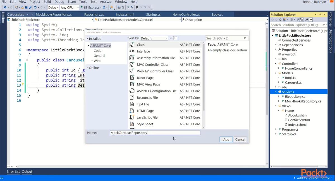335x181 pixels.
Task: Select the Code category in template tree
Action: pos(97,51)
